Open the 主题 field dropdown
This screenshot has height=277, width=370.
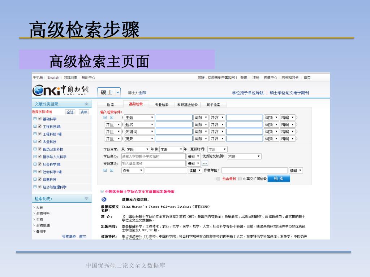pyautogui.click(x=139, y=117)
